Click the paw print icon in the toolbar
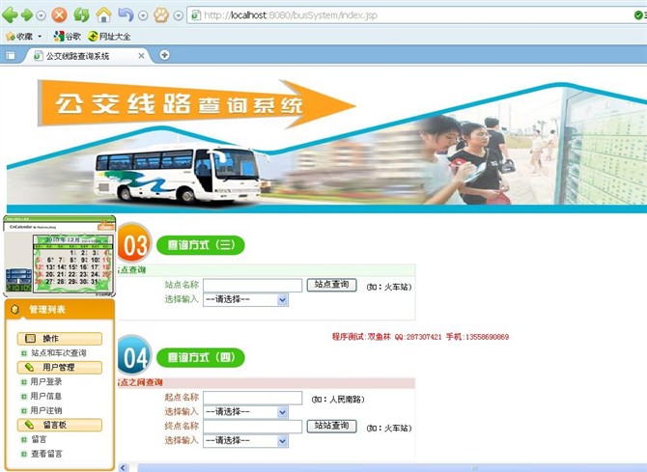 click(160, 15)
